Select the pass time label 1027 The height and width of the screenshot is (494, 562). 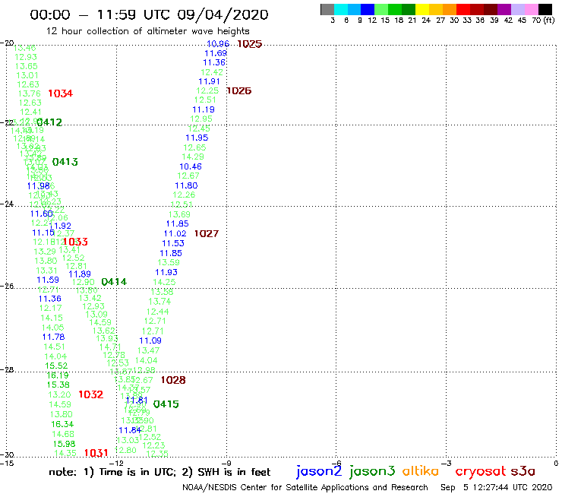click(207, 234)
